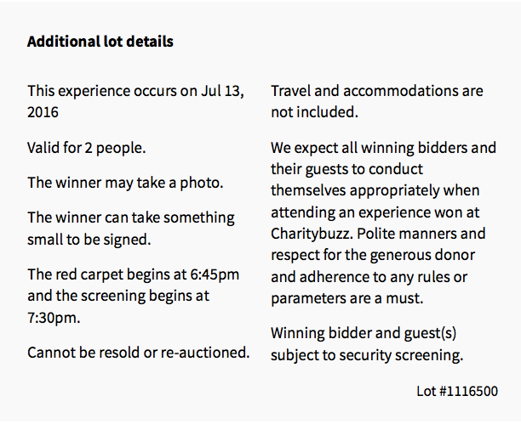Screen dimensions: 521x424
Task: Click the word 2016 under experience date
Action: pyautogui.click(x=43, y=112)
